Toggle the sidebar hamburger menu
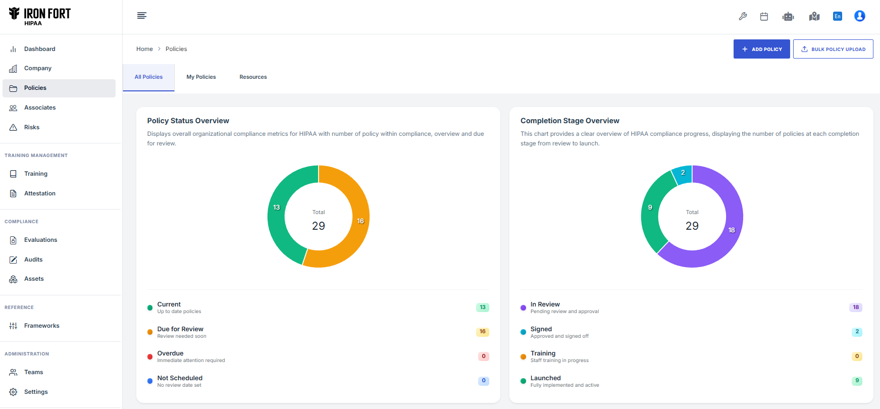Viewport: 880px width, 409px height. click(142, 16)
